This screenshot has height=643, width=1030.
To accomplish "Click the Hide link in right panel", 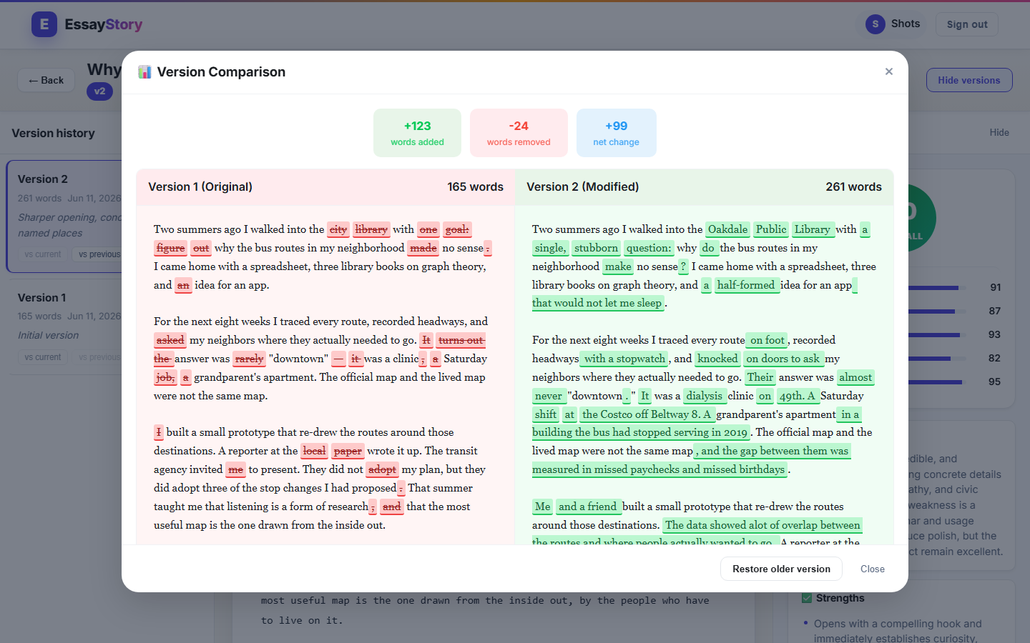I will (999, 132).
